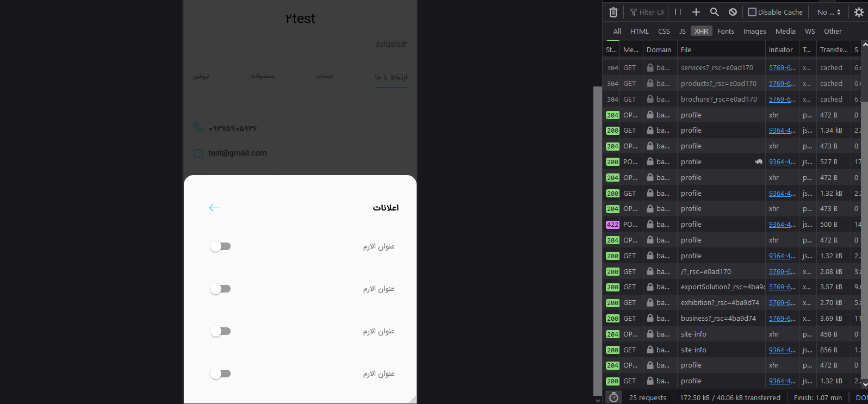
Task: Select the /?_rsc=e0ad170 request
Action: pos(732,272)
